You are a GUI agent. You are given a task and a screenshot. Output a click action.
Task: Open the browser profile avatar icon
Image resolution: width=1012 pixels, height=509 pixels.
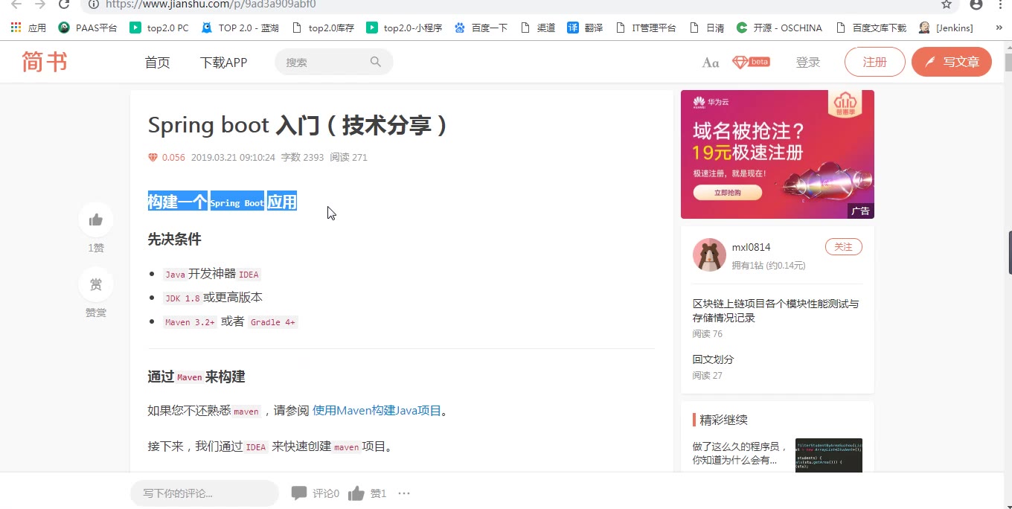[x=976, y=4]
